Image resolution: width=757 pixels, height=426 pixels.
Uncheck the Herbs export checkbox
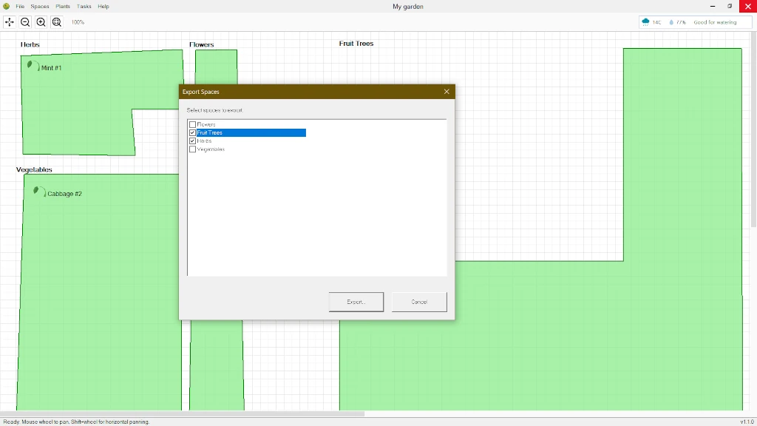192,141
